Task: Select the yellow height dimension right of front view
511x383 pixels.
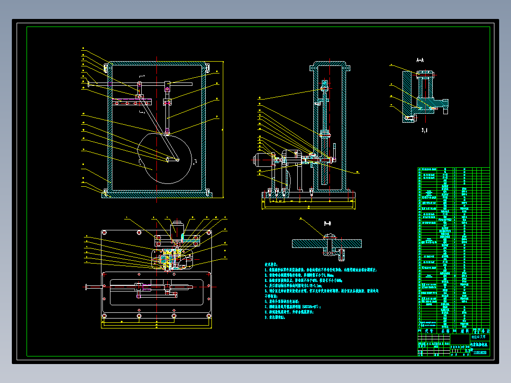Action: click(x=223, y=129)
